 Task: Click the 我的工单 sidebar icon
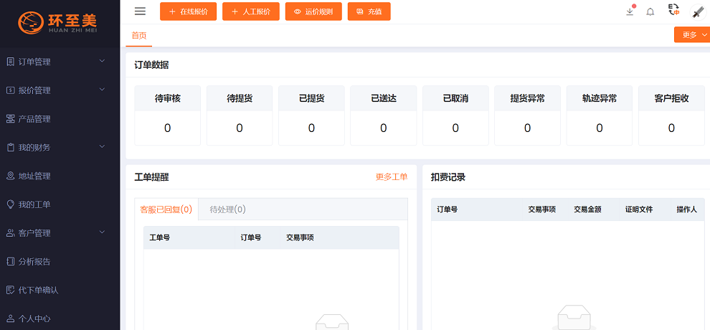[x=11, y=204]
